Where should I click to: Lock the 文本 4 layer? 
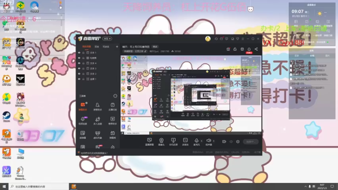83,63
